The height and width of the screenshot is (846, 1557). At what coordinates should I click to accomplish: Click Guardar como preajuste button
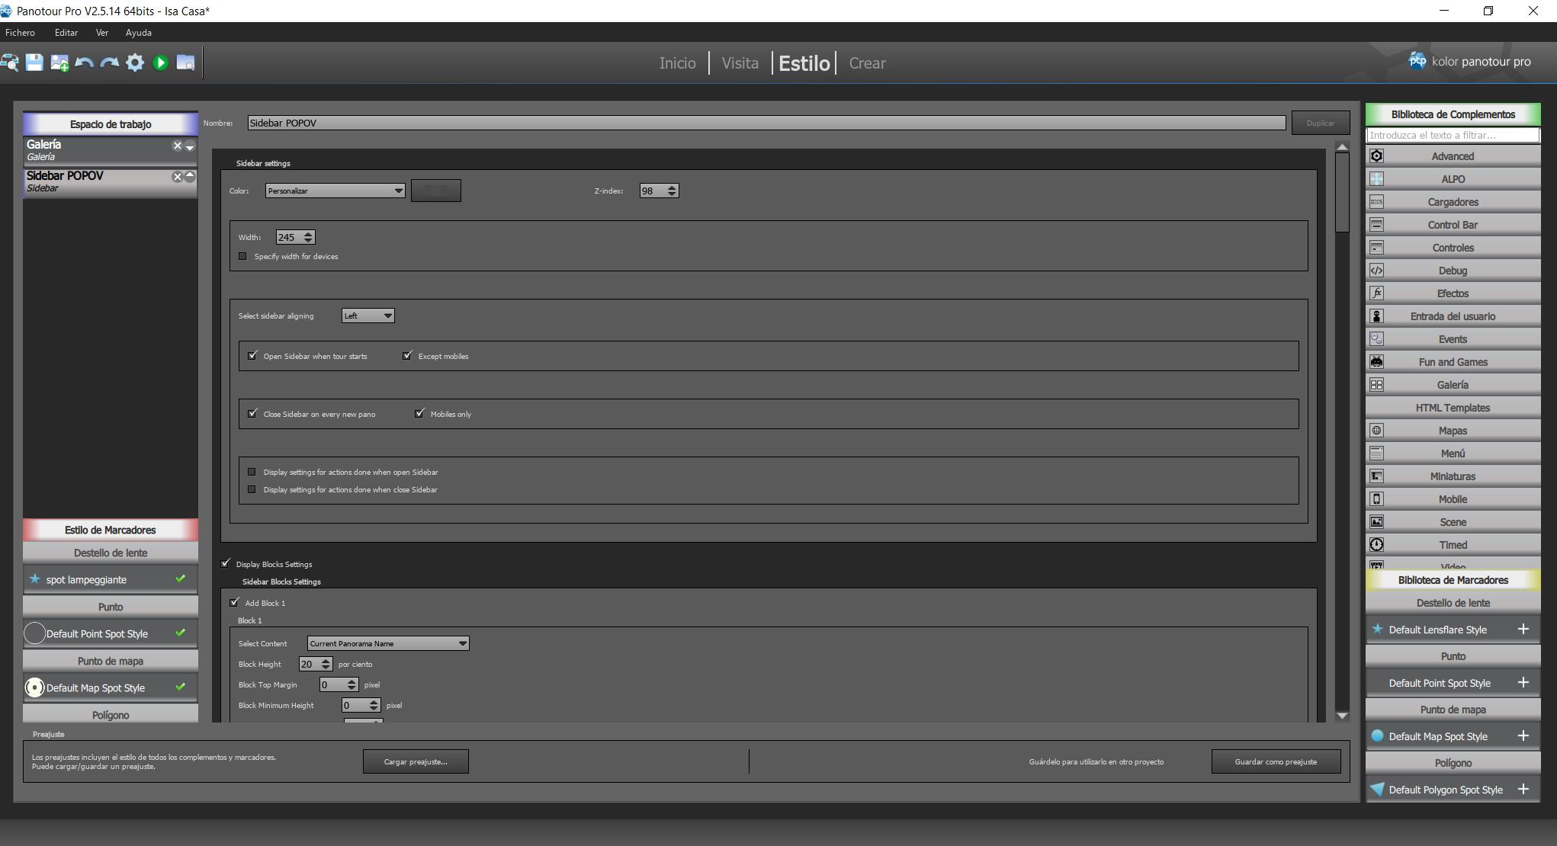click(1275, 761)
